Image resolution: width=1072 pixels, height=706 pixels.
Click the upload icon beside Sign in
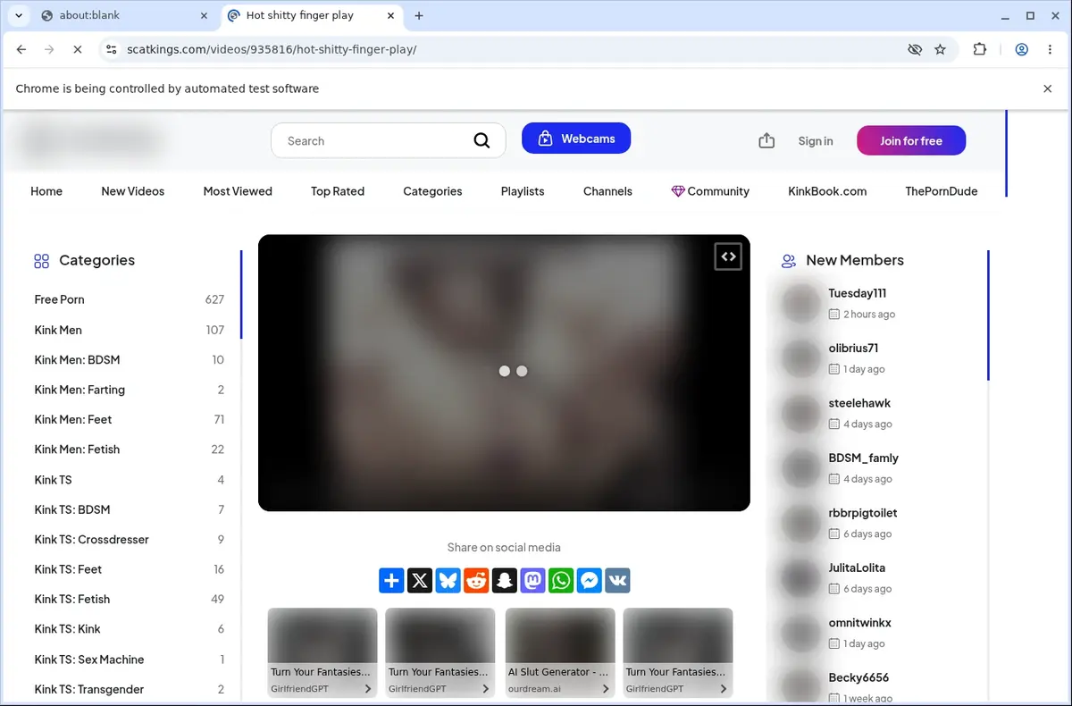766,140
